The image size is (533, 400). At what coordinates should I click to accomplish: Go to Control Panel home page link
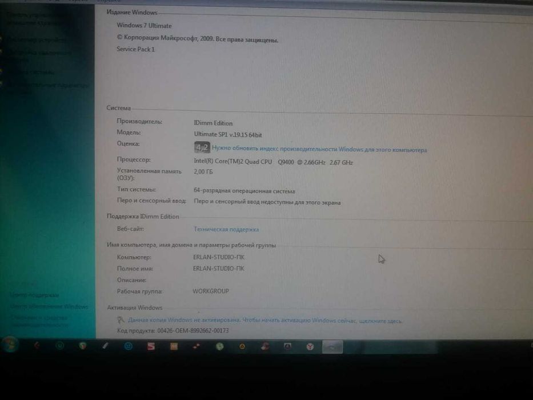click(x=34, y=19)
